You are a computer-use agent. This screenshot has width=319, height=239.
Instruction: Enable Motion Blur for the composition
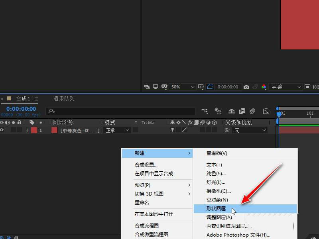tap(252, 112)
